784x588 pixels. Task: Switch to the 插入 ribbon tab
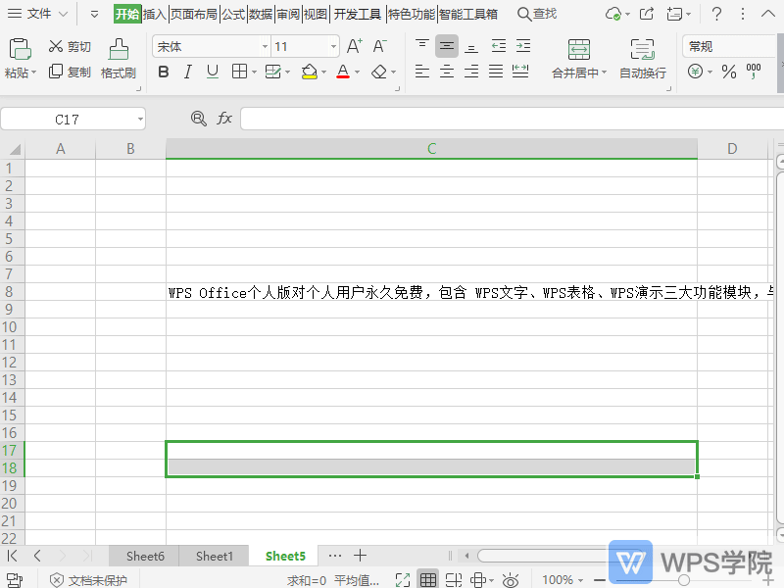pos(155,14)
